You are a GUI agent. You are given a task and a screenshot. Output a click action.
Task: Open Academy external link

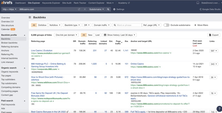coord(124,3)
